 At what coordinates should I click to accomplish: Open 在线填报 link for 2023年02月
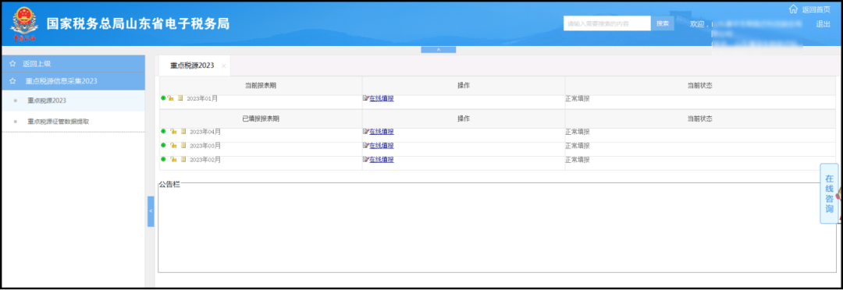click(x=381, y=160)
